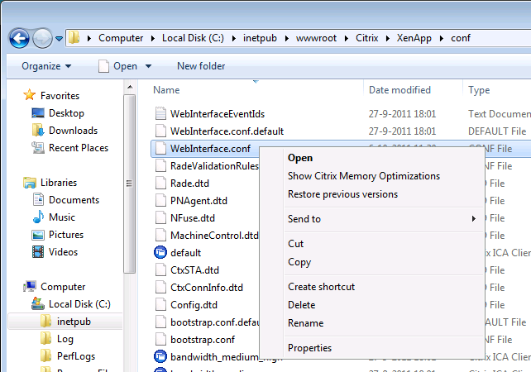Select bandwidth_medium ICA file icon
531x372 pixels.
tap(160, 357)
